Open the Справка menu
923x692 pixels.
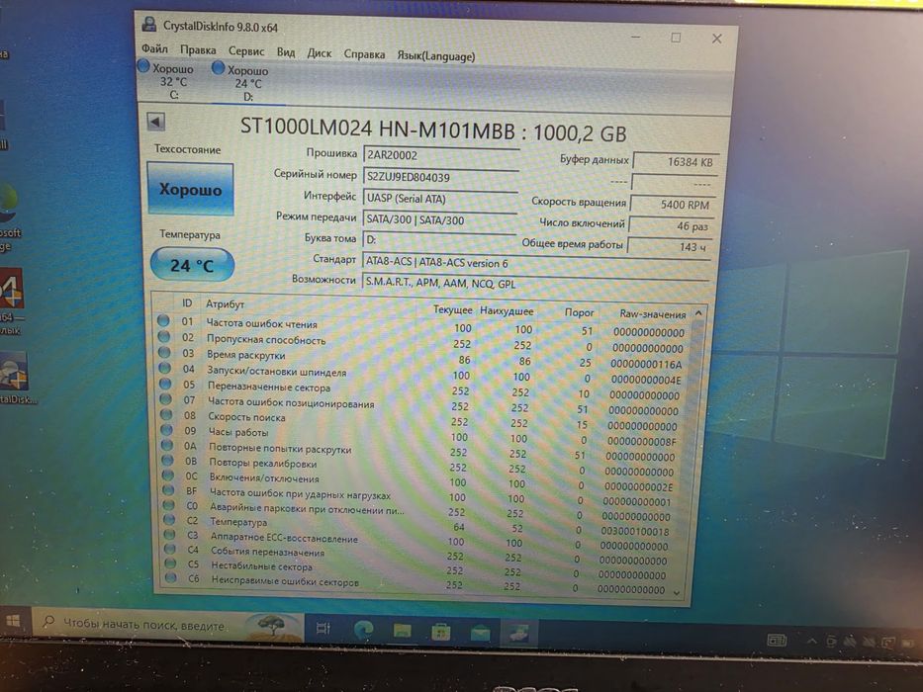tap(364, 54)
